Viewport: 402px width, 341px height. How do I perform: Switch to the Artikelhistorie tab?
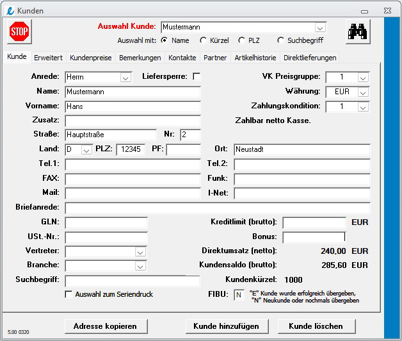click(x=255, y=58)
